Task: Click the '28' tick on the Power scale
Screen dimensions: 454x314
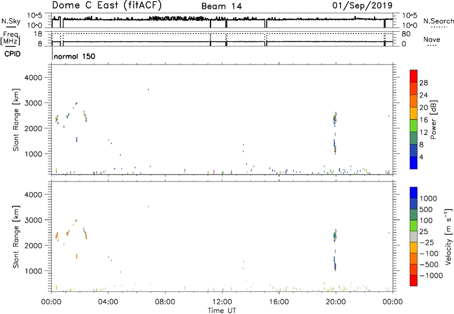Action: point(423,83)
